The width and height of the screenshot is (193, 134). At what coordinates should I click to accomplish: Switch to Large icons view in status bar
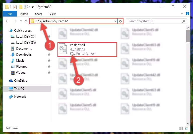[186, 128]
